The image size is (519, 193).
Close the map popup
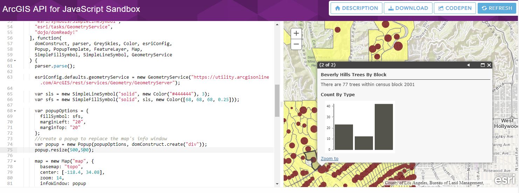pyautogui.click(x=489, y=65)
